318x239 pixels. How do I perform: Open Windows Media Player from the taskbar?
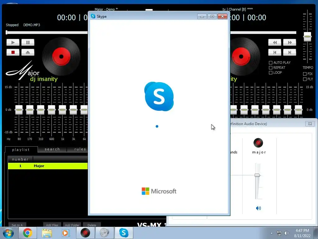point(66,233)
